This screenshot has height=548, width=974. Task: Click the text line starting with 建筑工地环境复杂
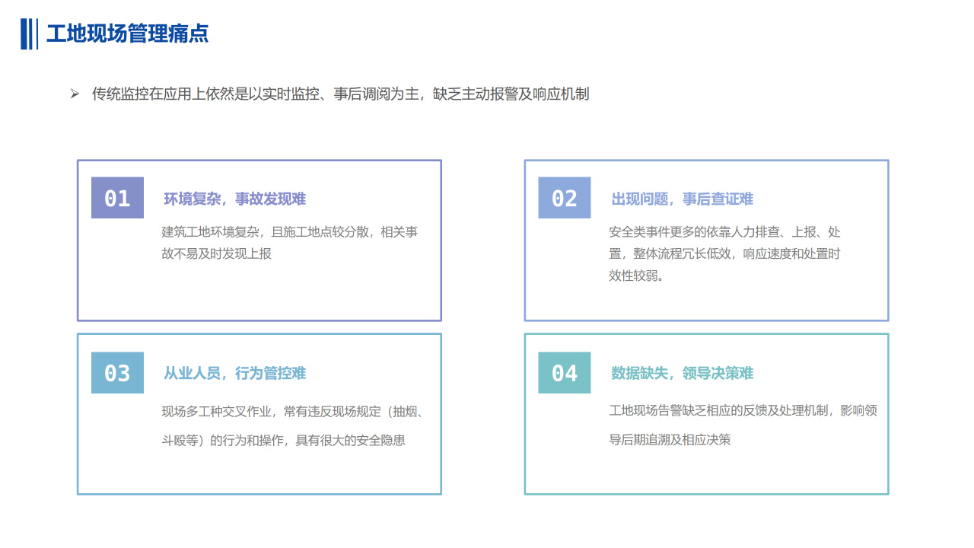[289, 231]
